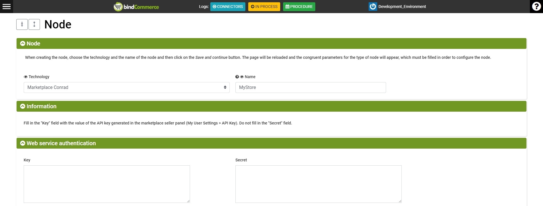Open the CONNECTORS logs
Image resolution: width=543 pixels, height=206 pixels.
click(228, 7)
